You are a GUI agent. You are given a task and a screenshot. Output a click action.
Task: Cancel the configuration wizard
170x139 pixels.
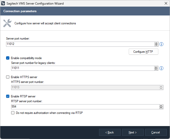tap(156, 132)
